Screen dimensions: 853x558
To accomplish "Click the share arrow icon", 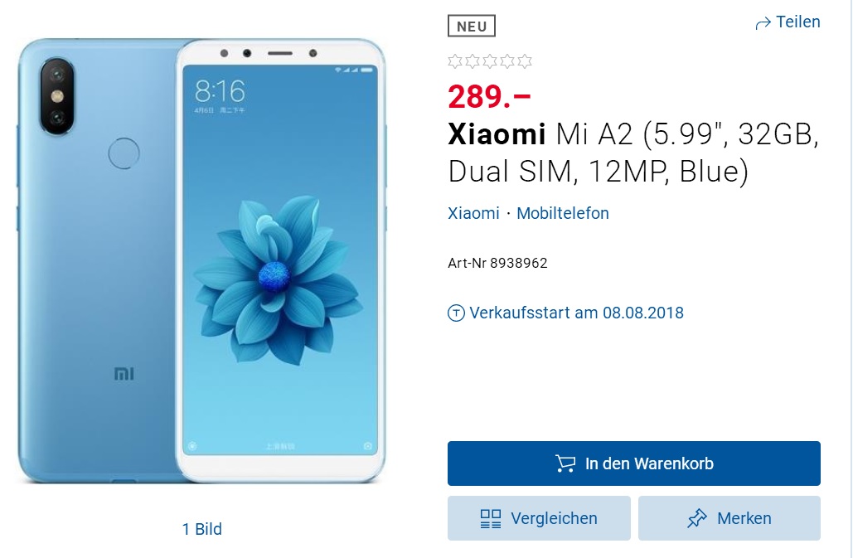I will coord(763,23).
